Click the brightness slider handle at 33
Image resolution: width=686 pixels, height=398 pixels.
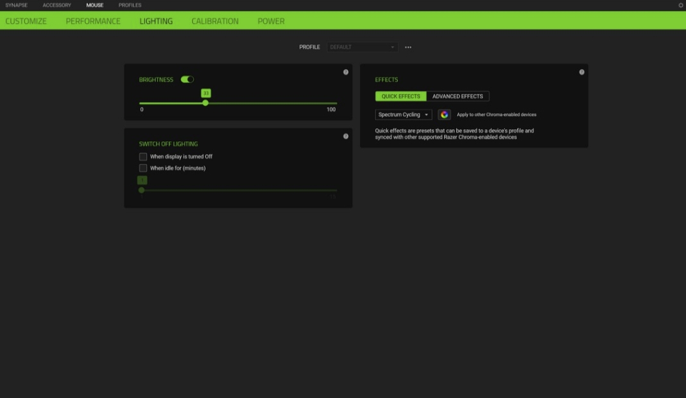coord(205,103)
